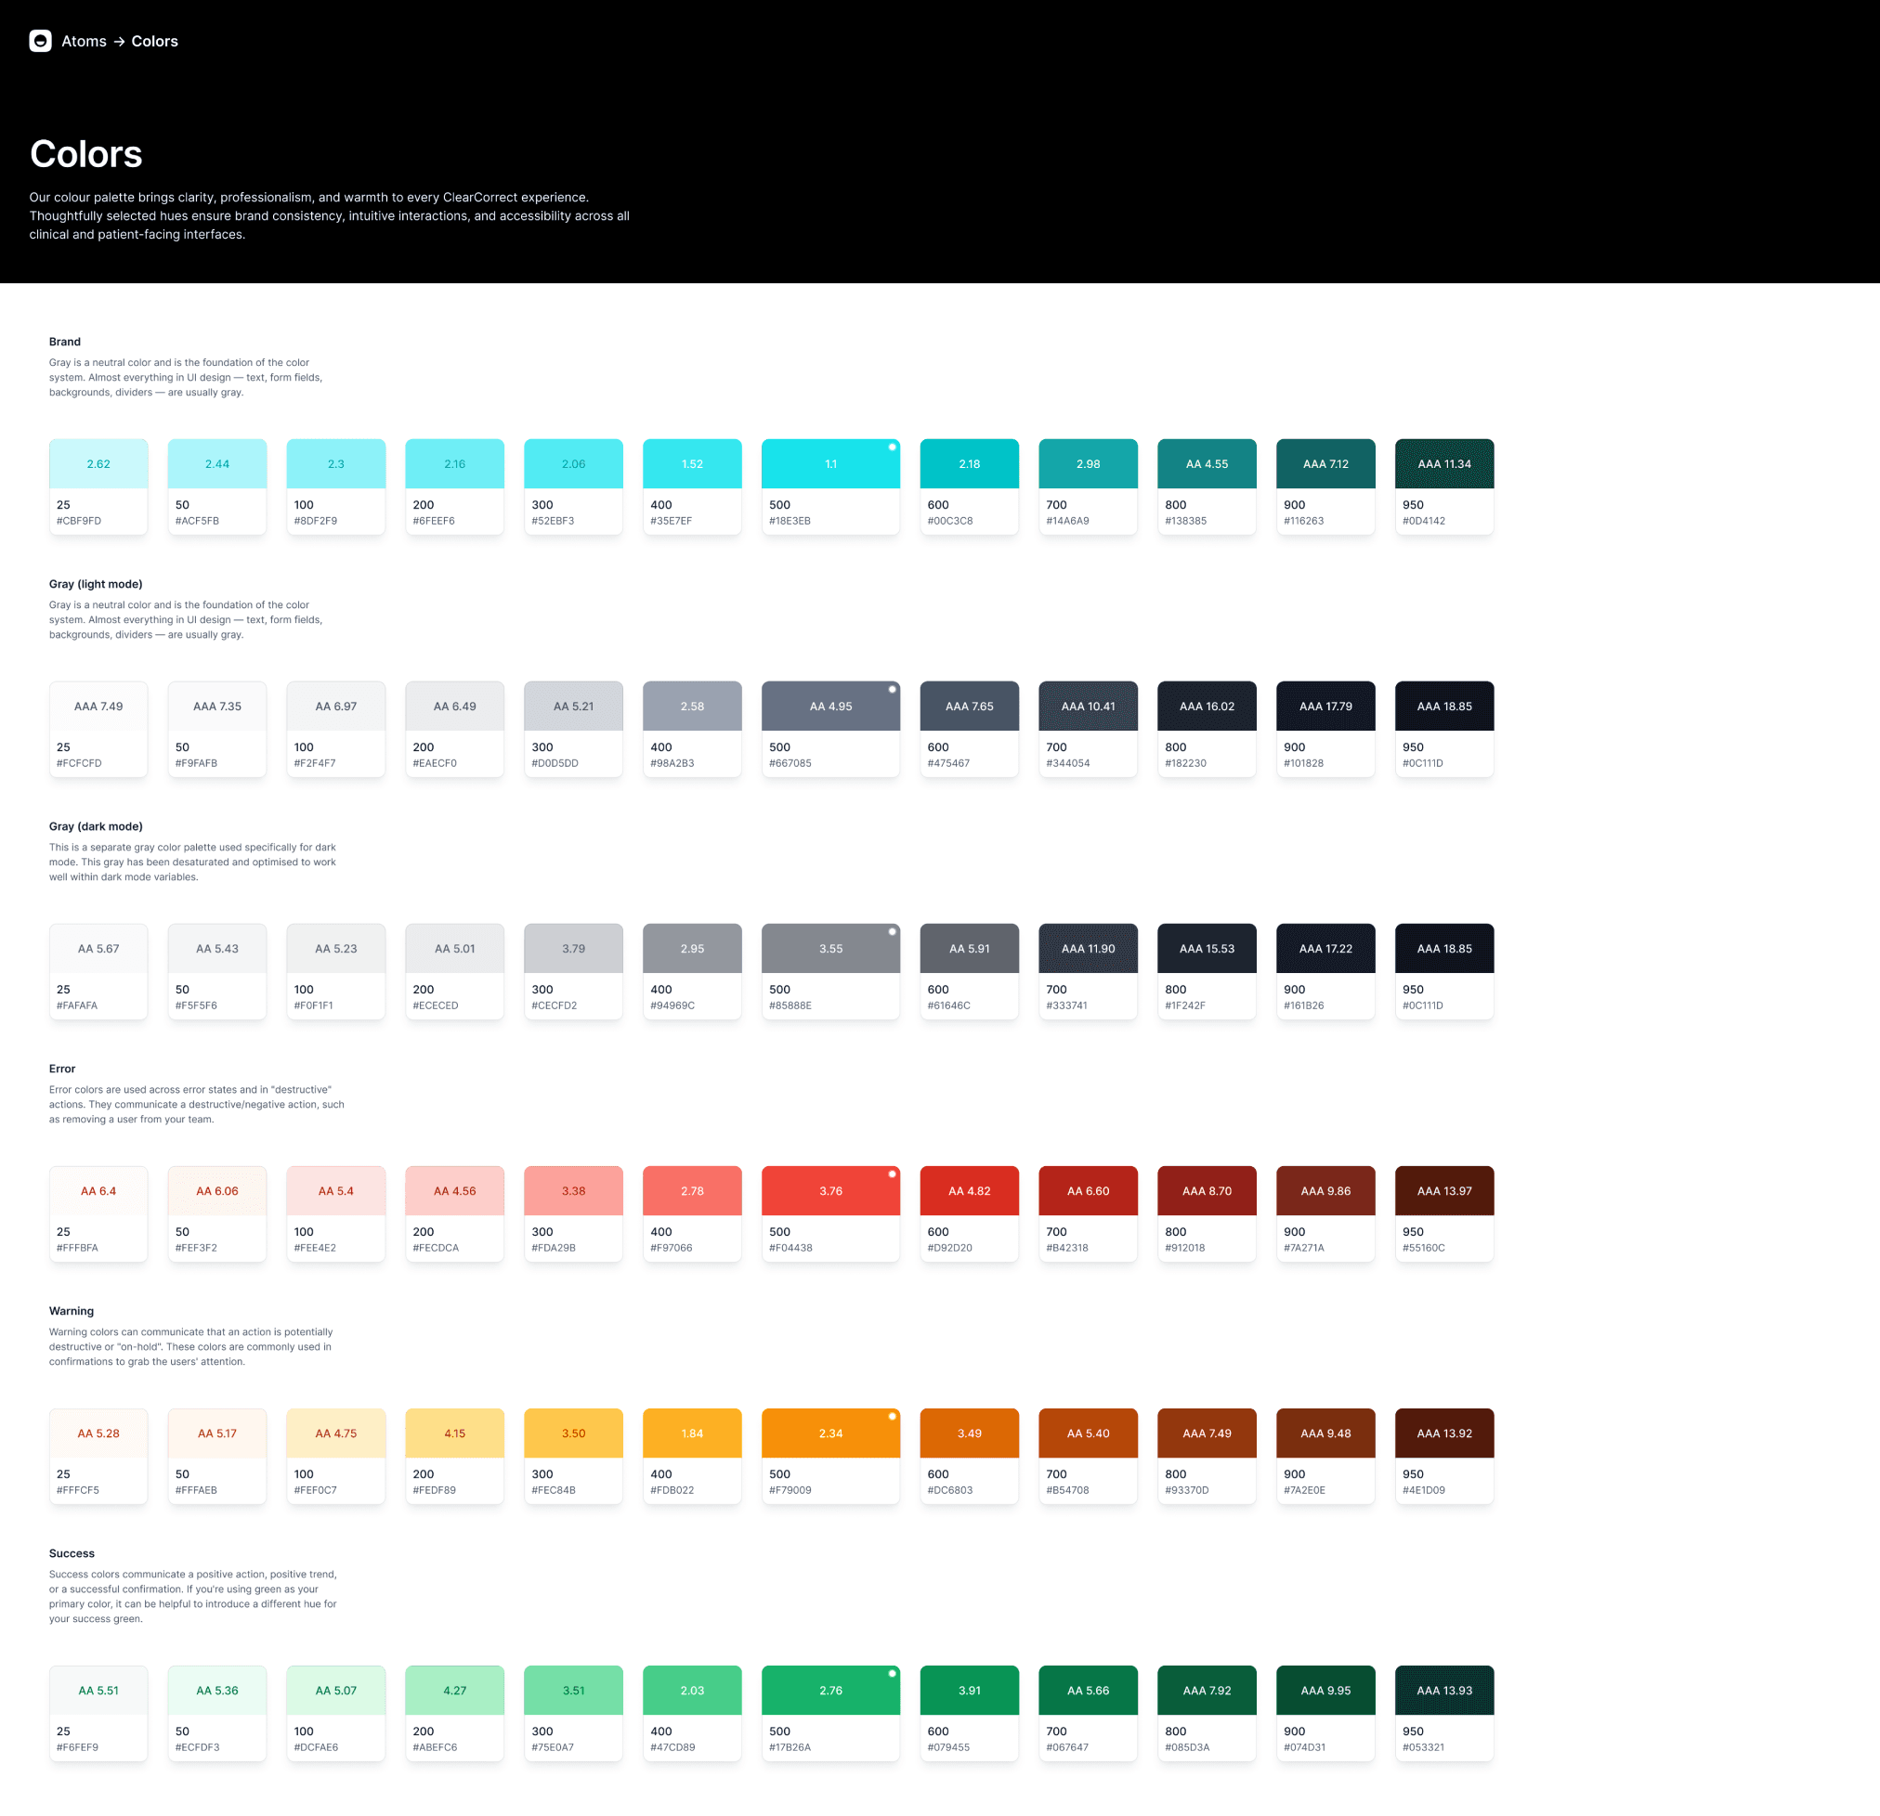Screen dimensions: 1880x1816
Task: Click the app logo icon beside Atoms
Action: 40,41
